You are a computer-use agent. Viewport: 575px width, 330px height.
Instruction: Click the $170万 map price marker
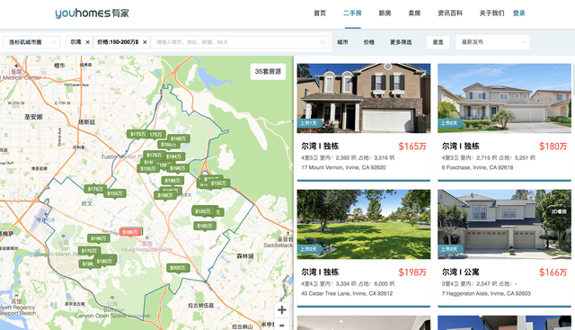(89, 251)
